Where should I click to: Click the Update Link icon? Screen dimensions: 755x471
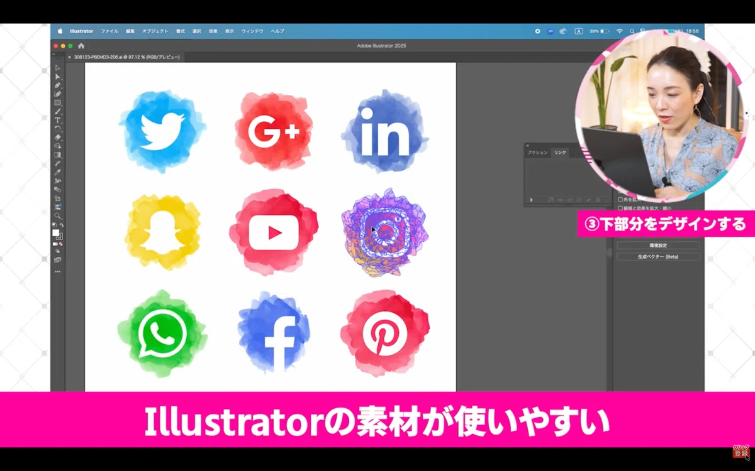coord(579,200)
